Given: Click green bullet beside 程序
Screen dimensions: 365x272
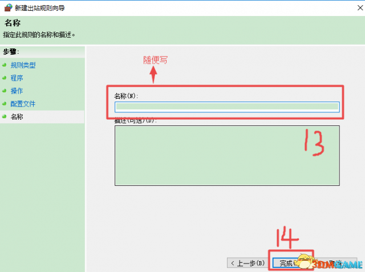Looking at the screenshot, I should [x=4, y=78].
